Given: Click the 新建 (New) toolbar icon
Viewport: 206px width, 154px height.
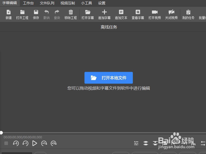Looking at the screenshot, I should click(x=8, y=14).
